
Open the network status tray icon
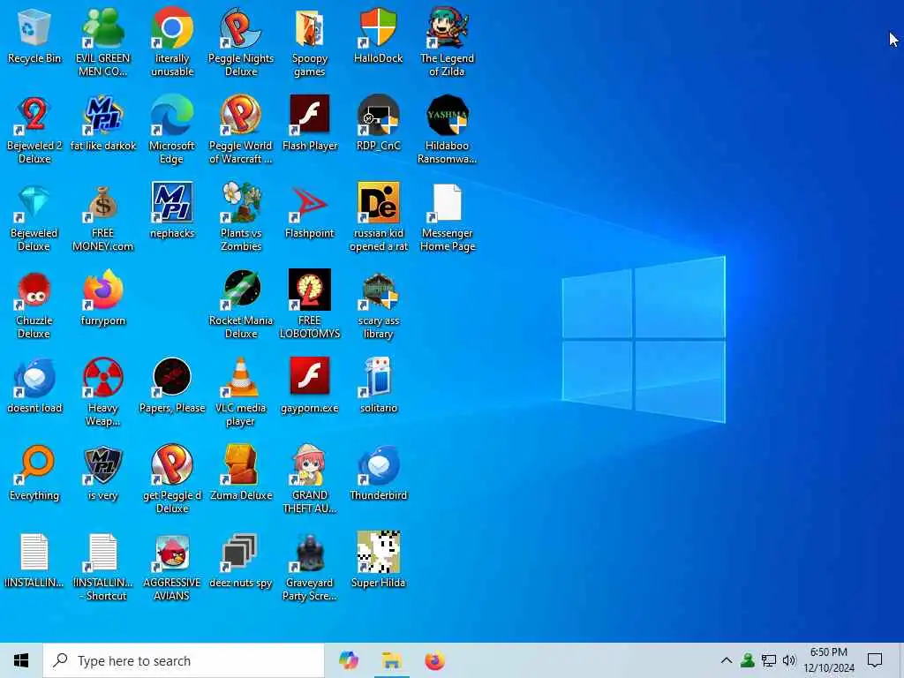click(769, 660)
